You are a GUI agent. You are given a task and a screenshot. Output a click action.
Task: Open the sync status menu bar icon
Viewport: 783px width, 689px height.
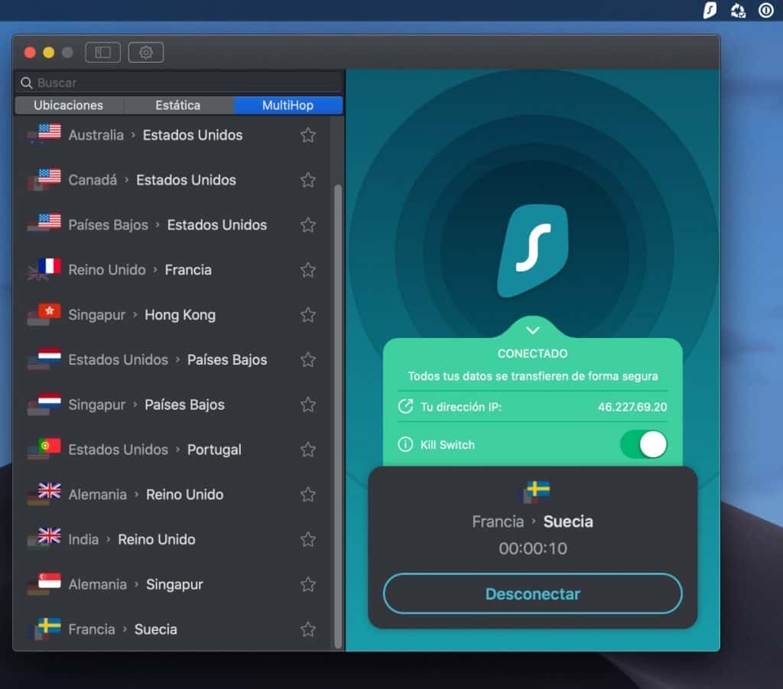tap(738, 10)
